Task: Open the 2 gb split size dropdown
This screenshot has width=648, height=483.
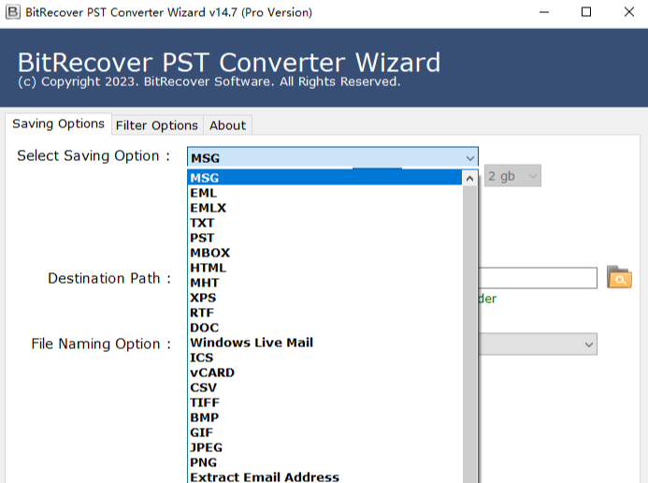Action: [x=512, y=176]
